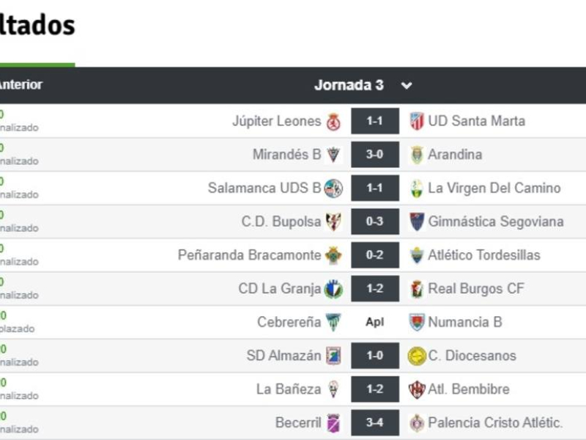Select the Arandina club crest
586x440 pixels.
(416, 155)
